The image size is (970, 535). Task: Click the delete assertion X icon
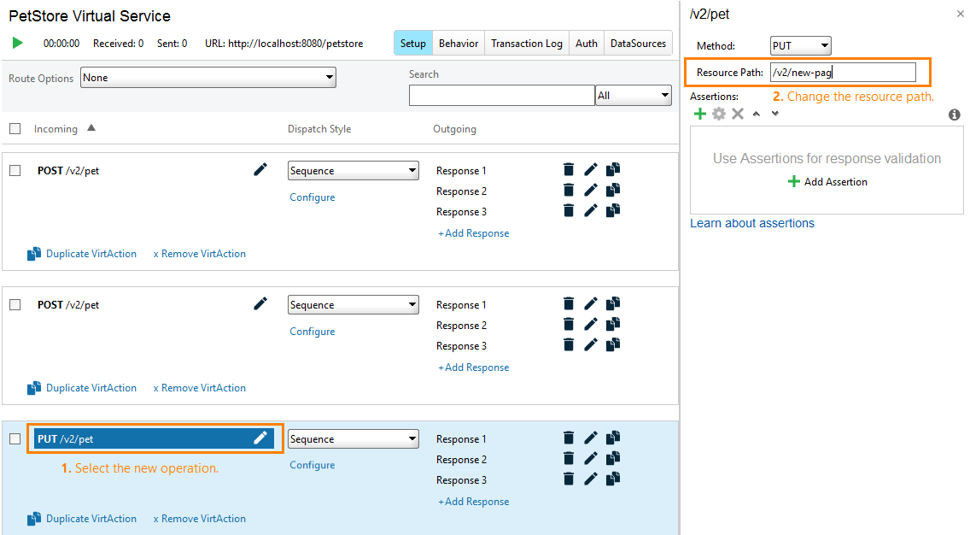click(738, 113)
